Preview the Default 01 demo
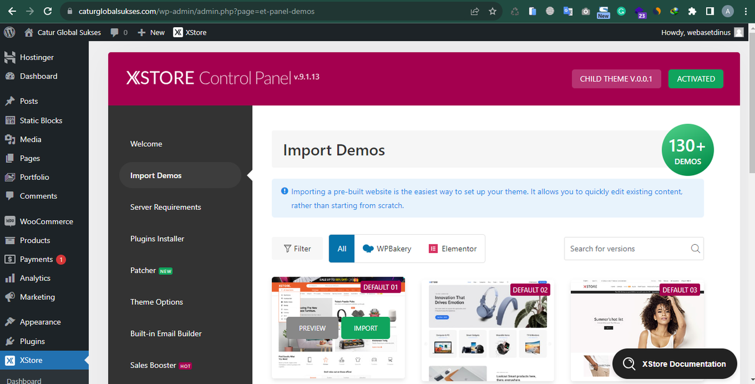The width and height of the screenshot is (755, 384). tap(313, 328)
